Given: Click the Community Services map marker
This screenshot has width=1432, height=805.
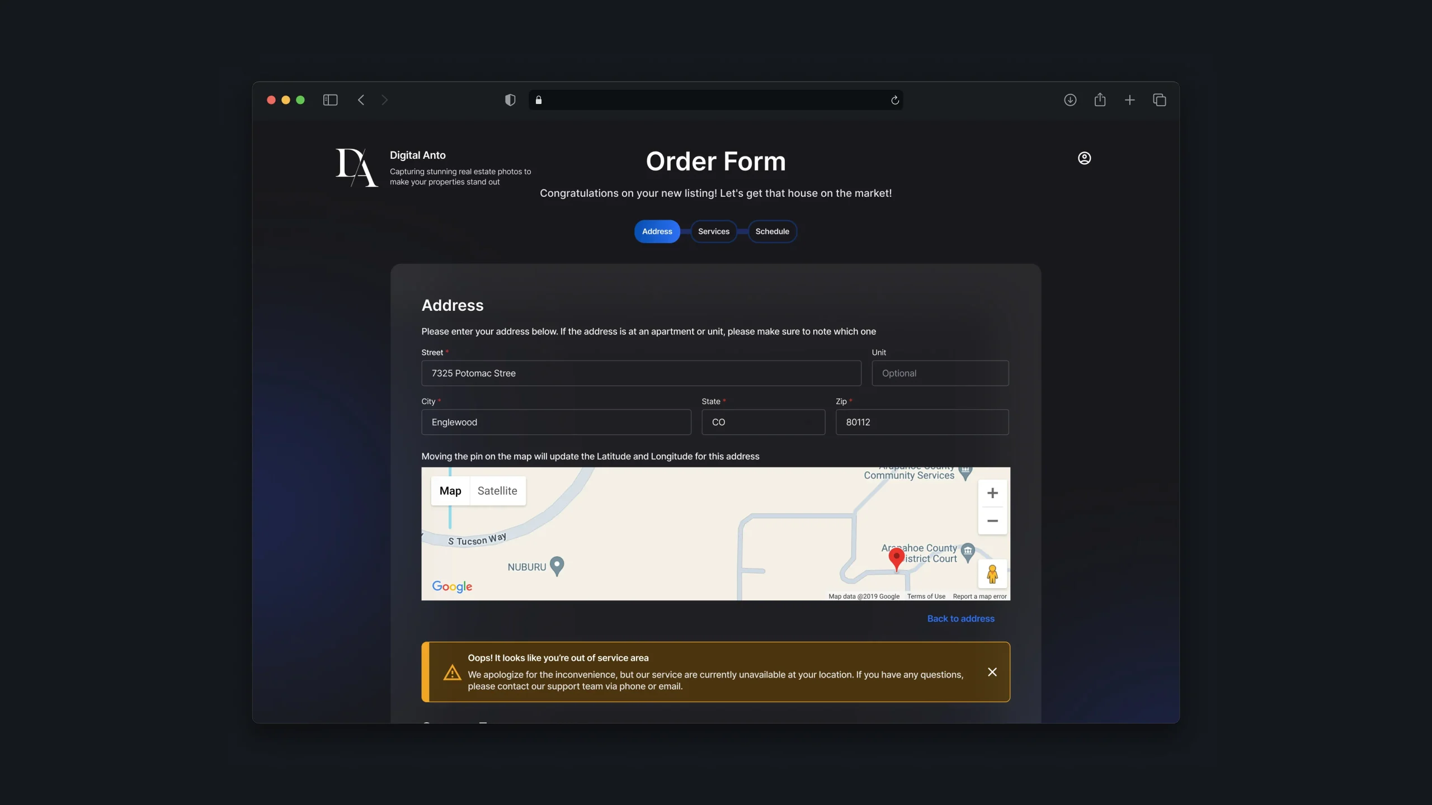Looking at the screenshot, I should 965,473.
